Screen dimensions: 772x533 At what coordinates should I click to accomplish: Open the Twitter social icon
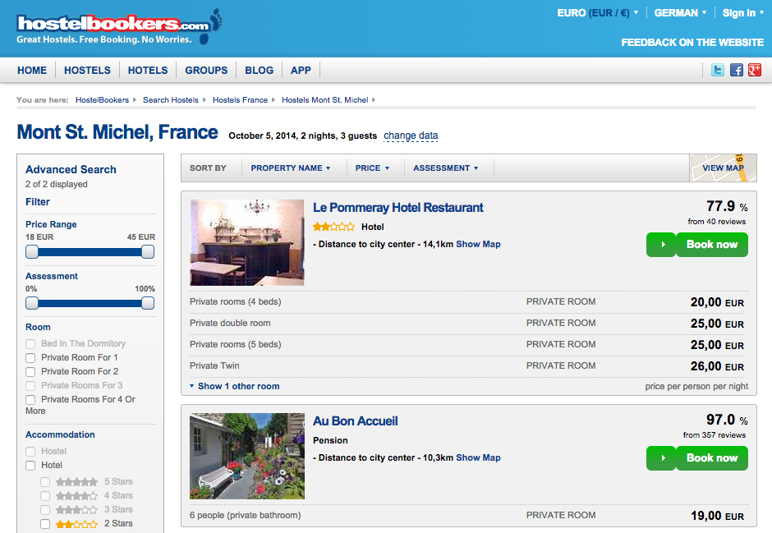click(x=718, y=71)
